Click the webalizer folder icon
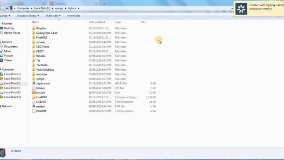Image resolution: width=284 pixels, height=160 pixels. pyautogui.click(x=34, y=74)
